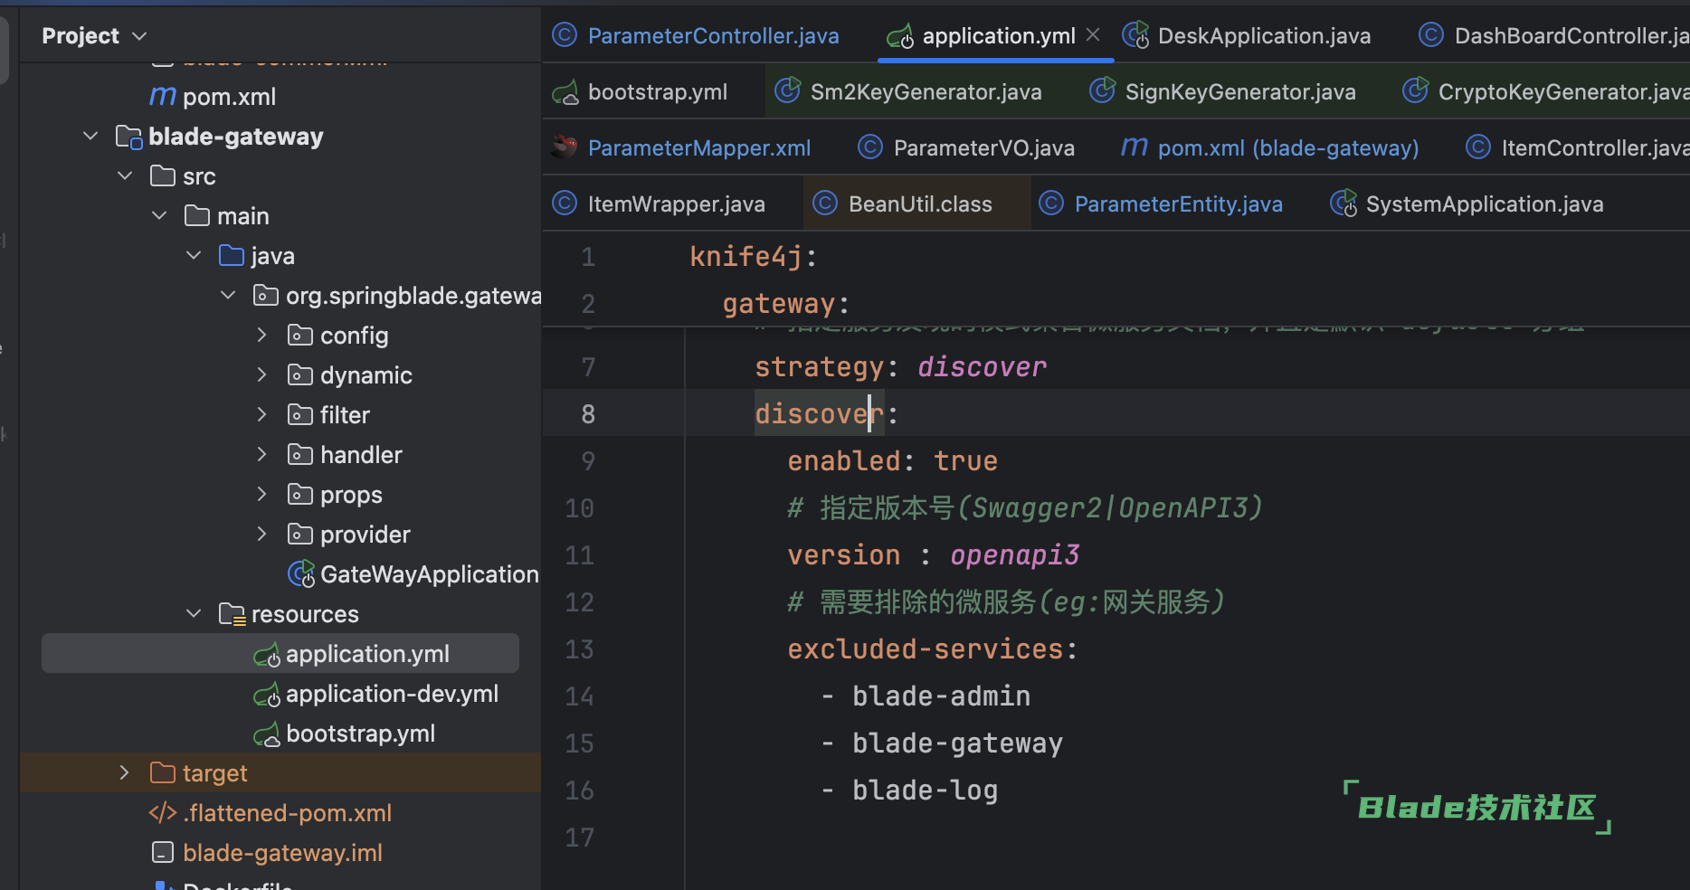Collapse the resources folder
The width and height of the screenshot is (1690, 890).
click(x=194, y=614)
